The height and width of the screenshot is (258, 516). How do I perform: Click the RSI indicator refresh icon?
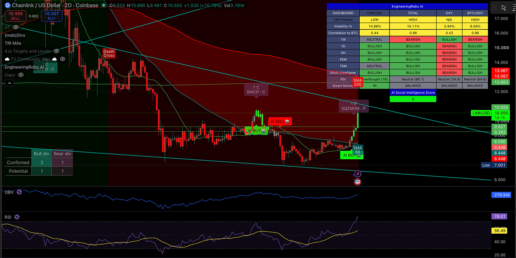click(17, 217)
